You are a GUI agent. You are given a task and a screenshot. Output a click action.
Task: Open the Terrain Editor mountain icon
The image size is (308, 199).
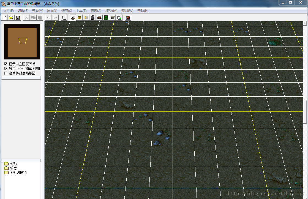(73, 18)
